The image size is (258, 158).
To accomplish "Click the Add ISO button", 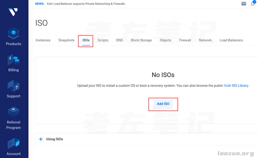I will point(163,104).
